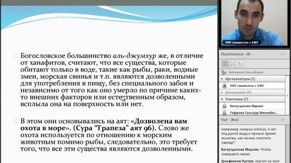Screen dimensions: 291x163
Task: Open attendee status view icon
Action: coord(241,64)
